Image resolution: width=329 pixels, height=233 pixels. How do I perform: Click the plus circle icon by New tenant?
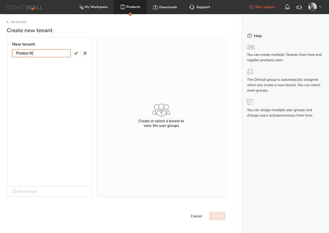click(x=14, y=191)
